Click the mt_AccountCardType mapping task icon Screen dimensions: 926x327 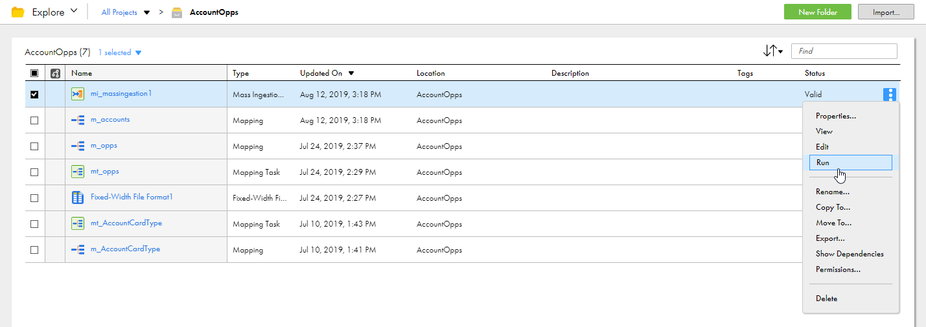click(x=78, y=223)
